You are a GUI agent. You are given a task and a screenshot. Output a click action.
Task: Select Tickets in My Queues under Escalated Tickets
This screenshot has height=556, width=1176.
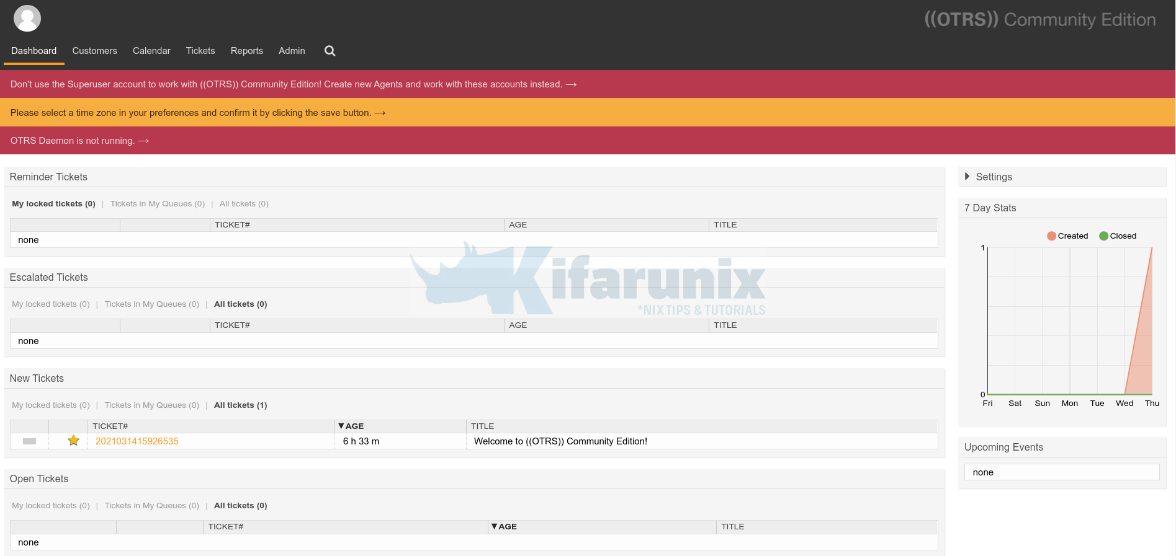[152, 304]
